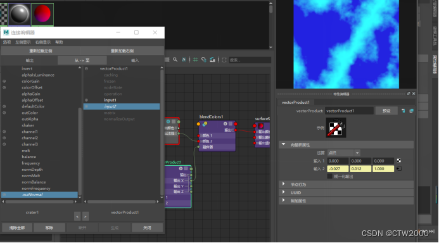This screenshot has height=243, width=439.
Task: Click the 重新加载右侧 button
Action: tap(122, 51)
